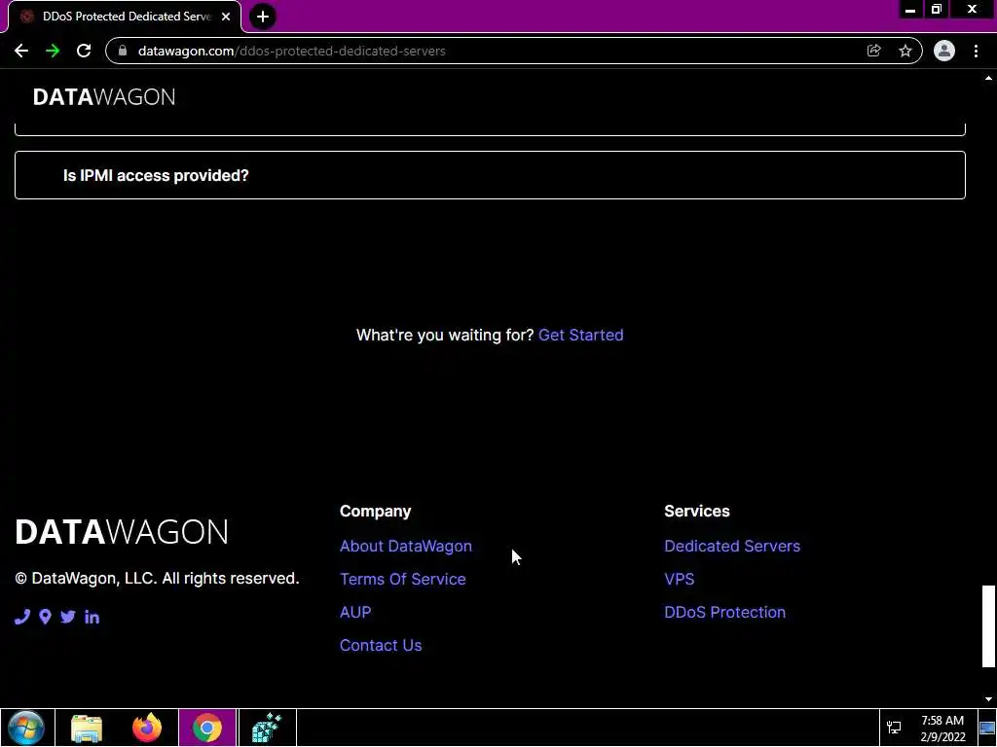997x747 pixels.
Task: Open the Dedicated Servers footer link
Action: pos(732,547)
